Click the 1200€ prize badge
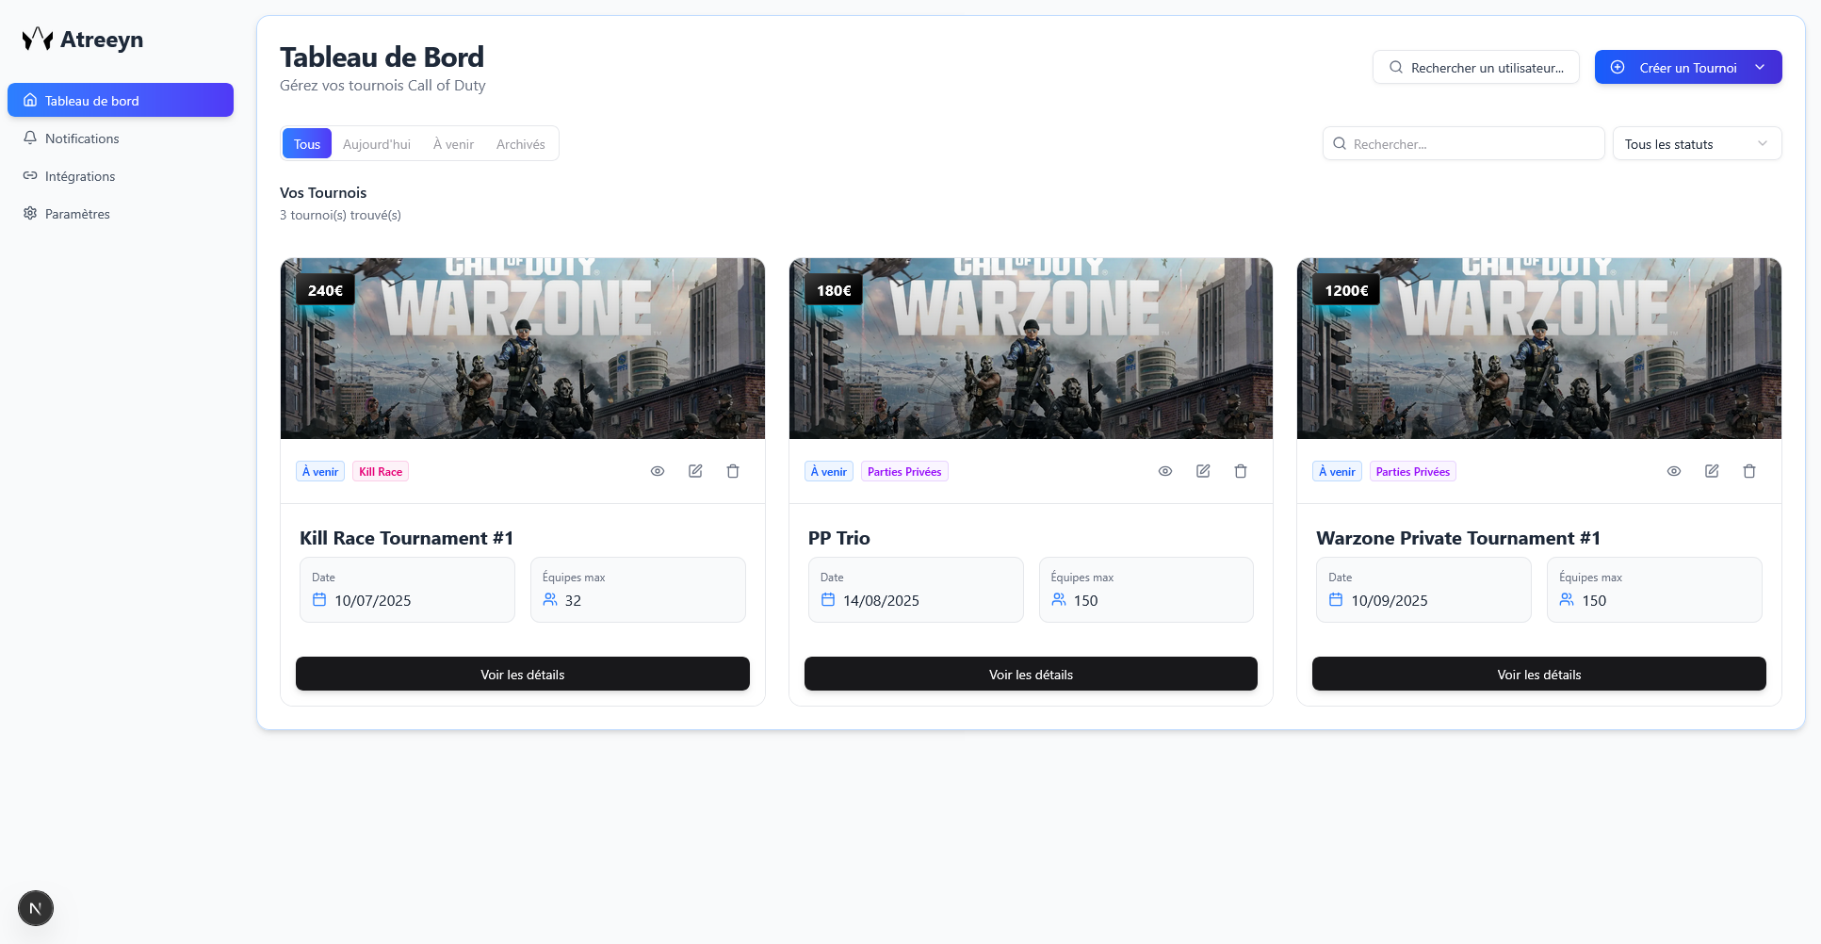This screenshot has width=1821, height=944. [1346, 290]
